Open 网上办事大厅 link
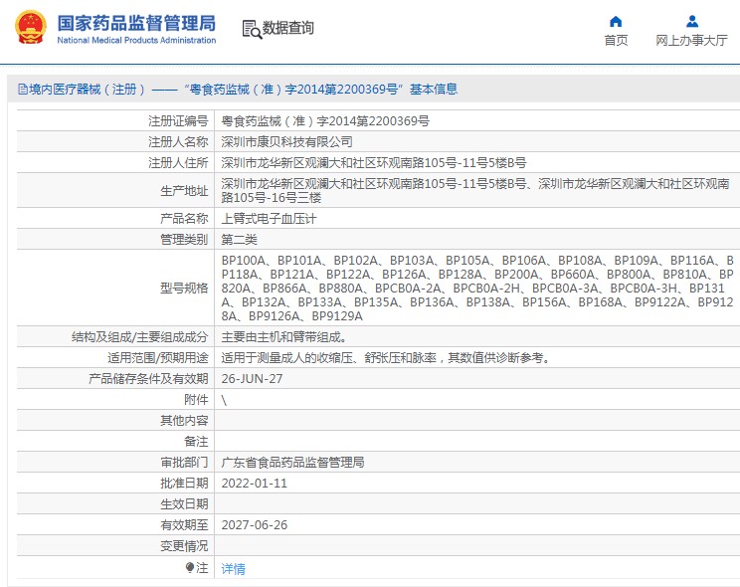The width and height of the screenshot is (740, 587). click(x=691, y=40)
